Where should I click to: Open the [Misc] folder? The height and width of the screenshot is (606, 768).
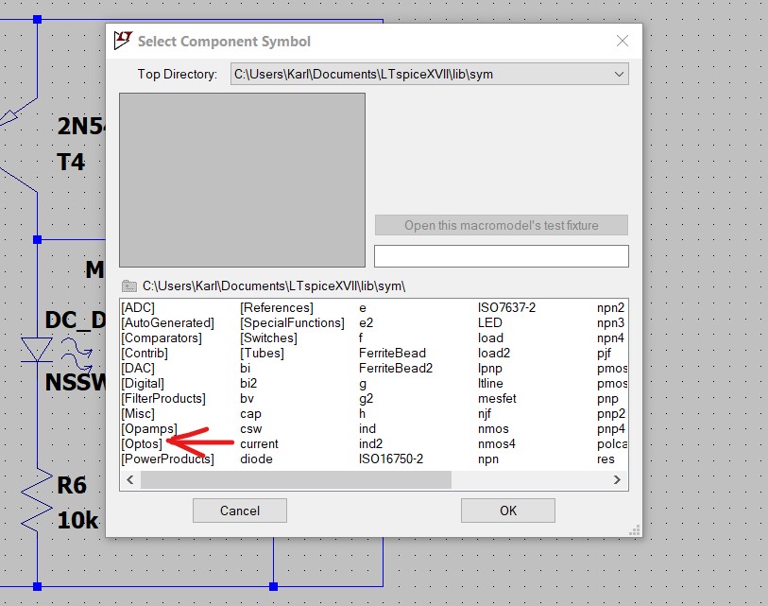point(138,414)
